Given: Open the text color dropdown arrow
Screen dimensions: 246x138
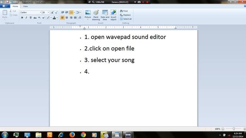Looking at the screenshot, I should [57, 18].
